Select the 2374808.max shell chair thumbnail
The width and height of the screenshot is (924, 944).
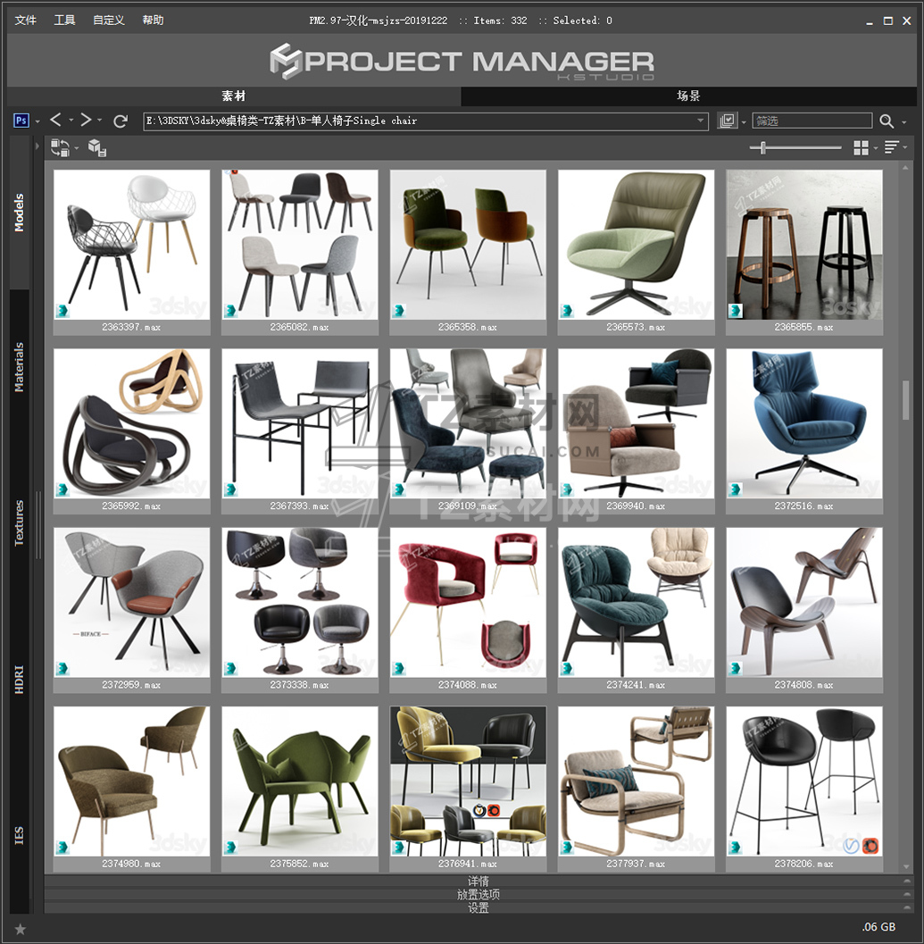(804, 602)
